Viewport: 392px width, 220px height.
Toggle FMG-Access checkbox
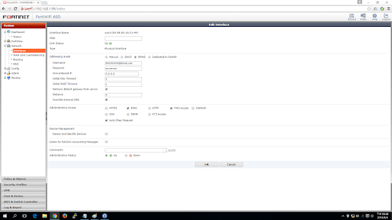[x=171, y=108]
